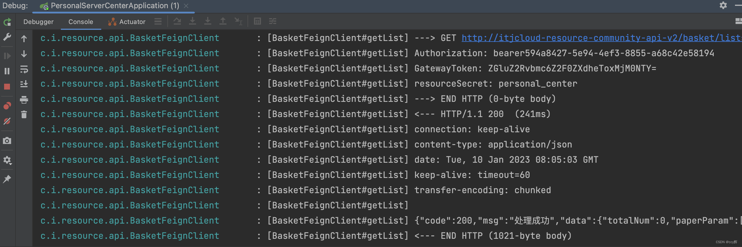742x247 pixels.
Task: Open debug window gear settings
Action: click(723, 5)
